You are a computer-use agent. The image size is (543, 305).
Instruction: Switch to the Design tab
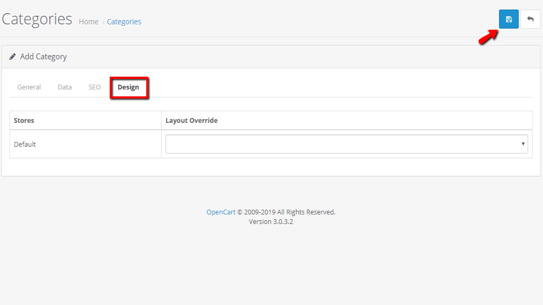129,87
